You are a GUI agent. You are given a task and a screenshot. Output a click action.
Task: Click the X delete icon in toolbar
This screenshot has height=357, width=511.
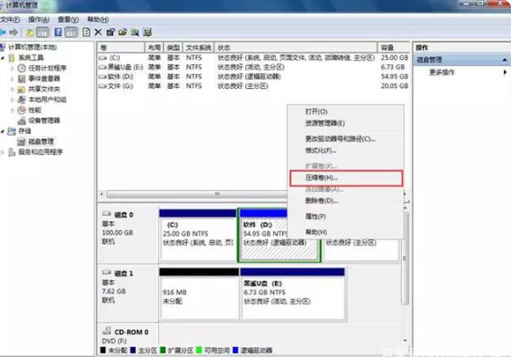point(98,33)
